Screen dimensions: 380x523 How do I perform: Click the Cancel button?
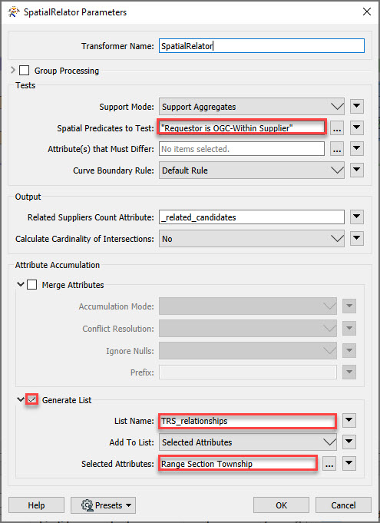click(343, 505)
